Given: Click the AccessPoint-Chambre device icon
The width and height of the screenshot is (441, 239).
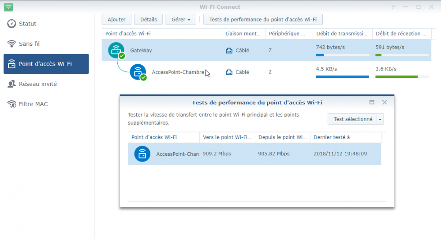Looking at the screenshot, I should 138,72.
